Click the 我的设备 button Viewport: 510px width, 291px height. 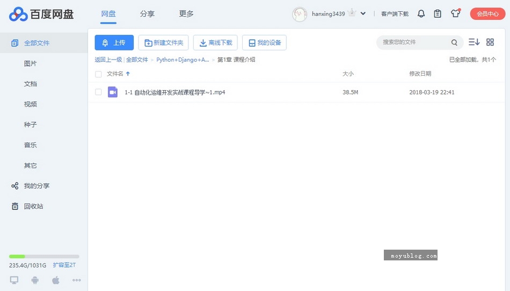265,42
